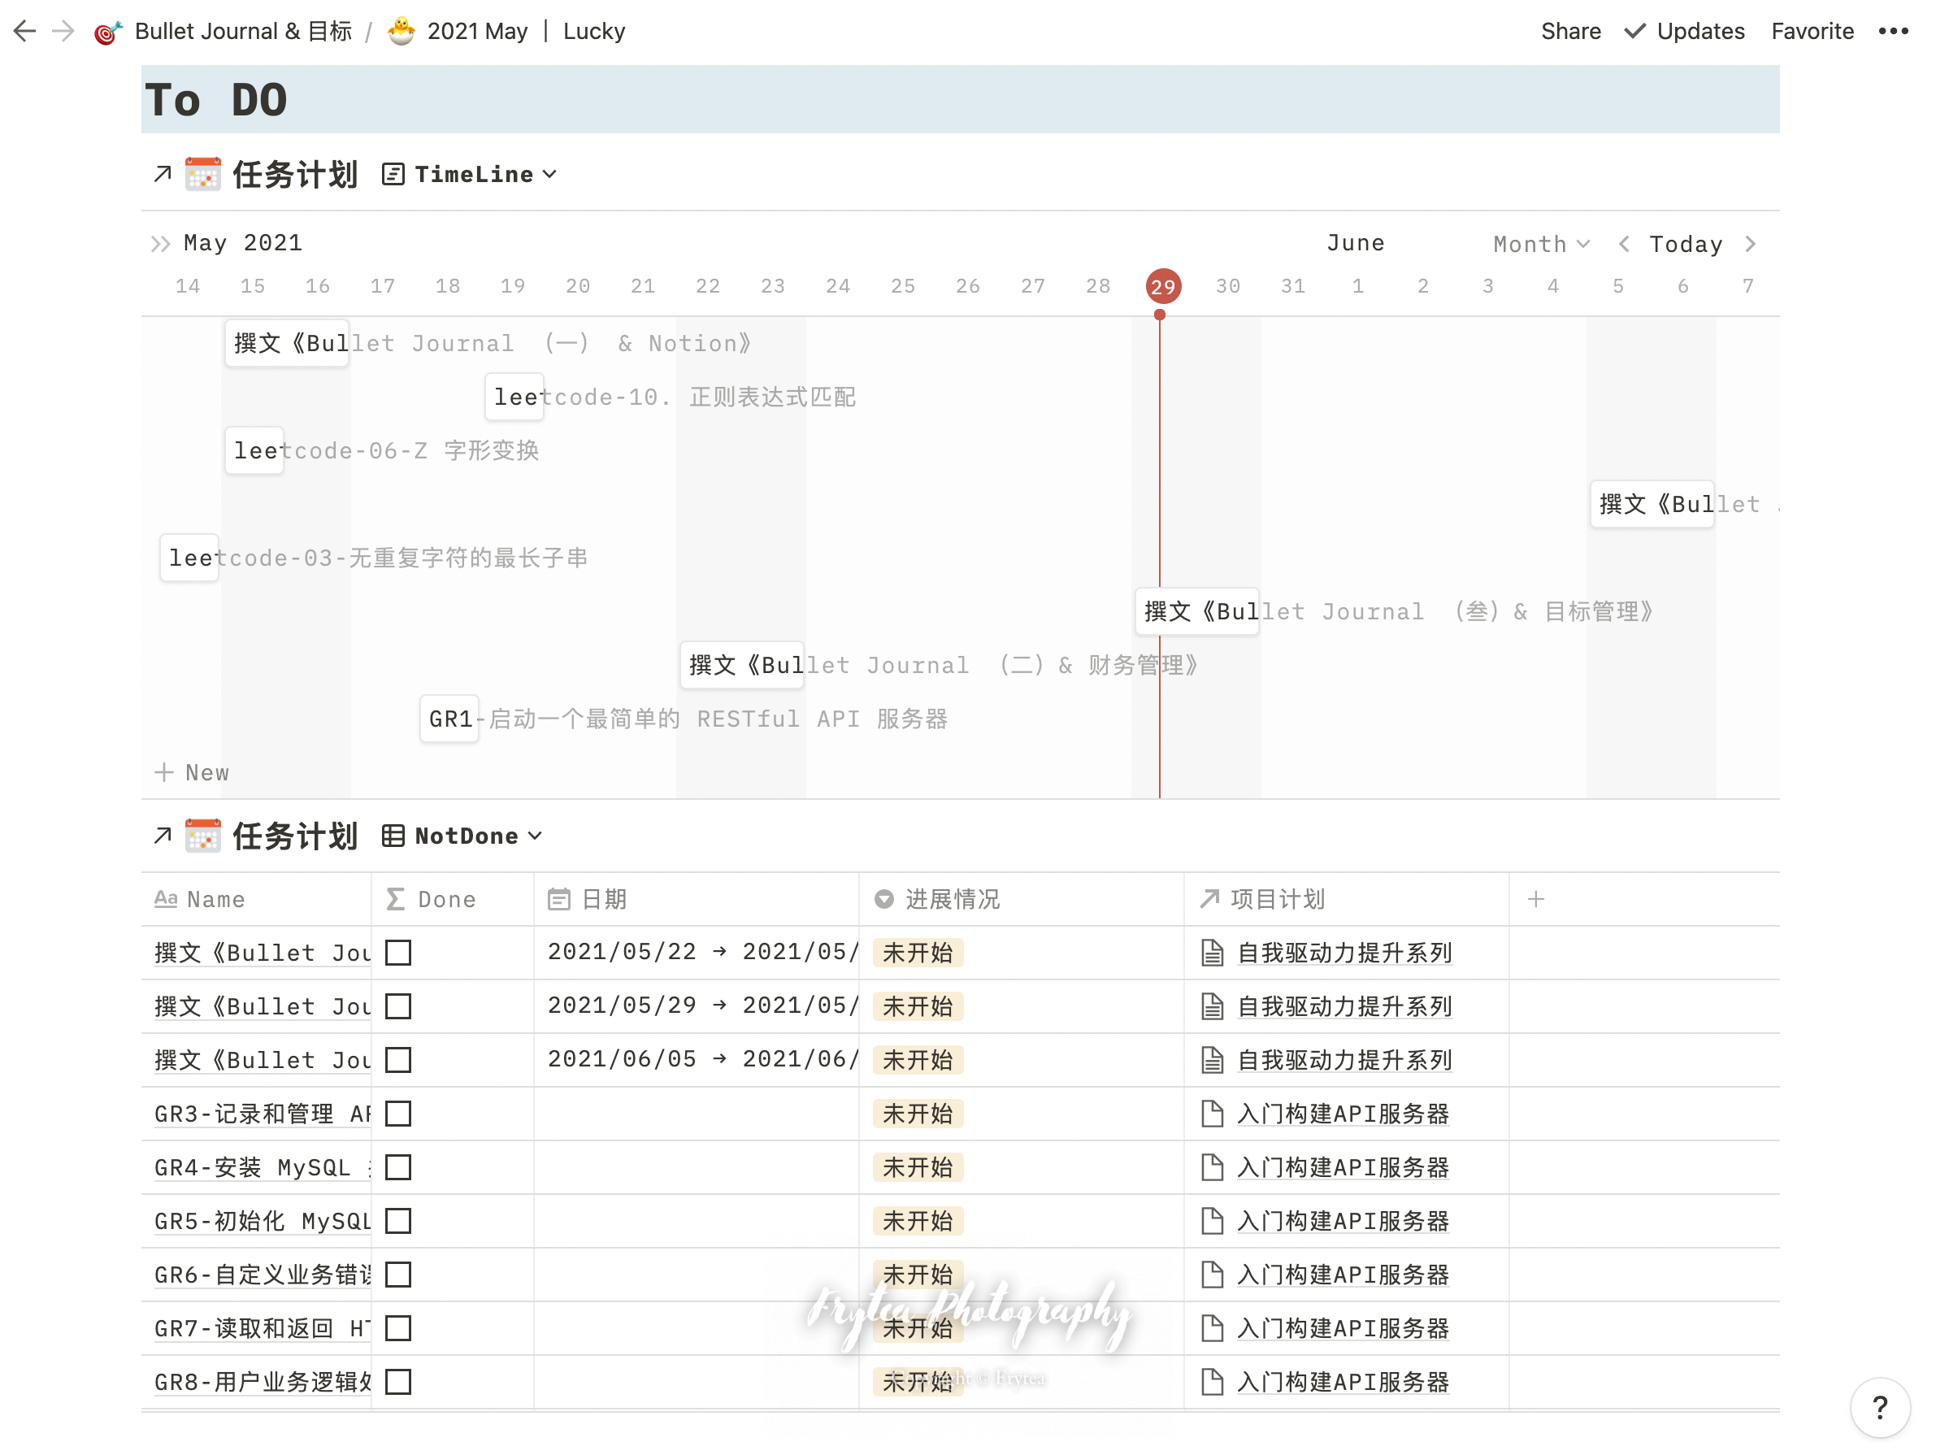Go to next timeline period arrow

pyautogui.click(x=1749, y=245)
